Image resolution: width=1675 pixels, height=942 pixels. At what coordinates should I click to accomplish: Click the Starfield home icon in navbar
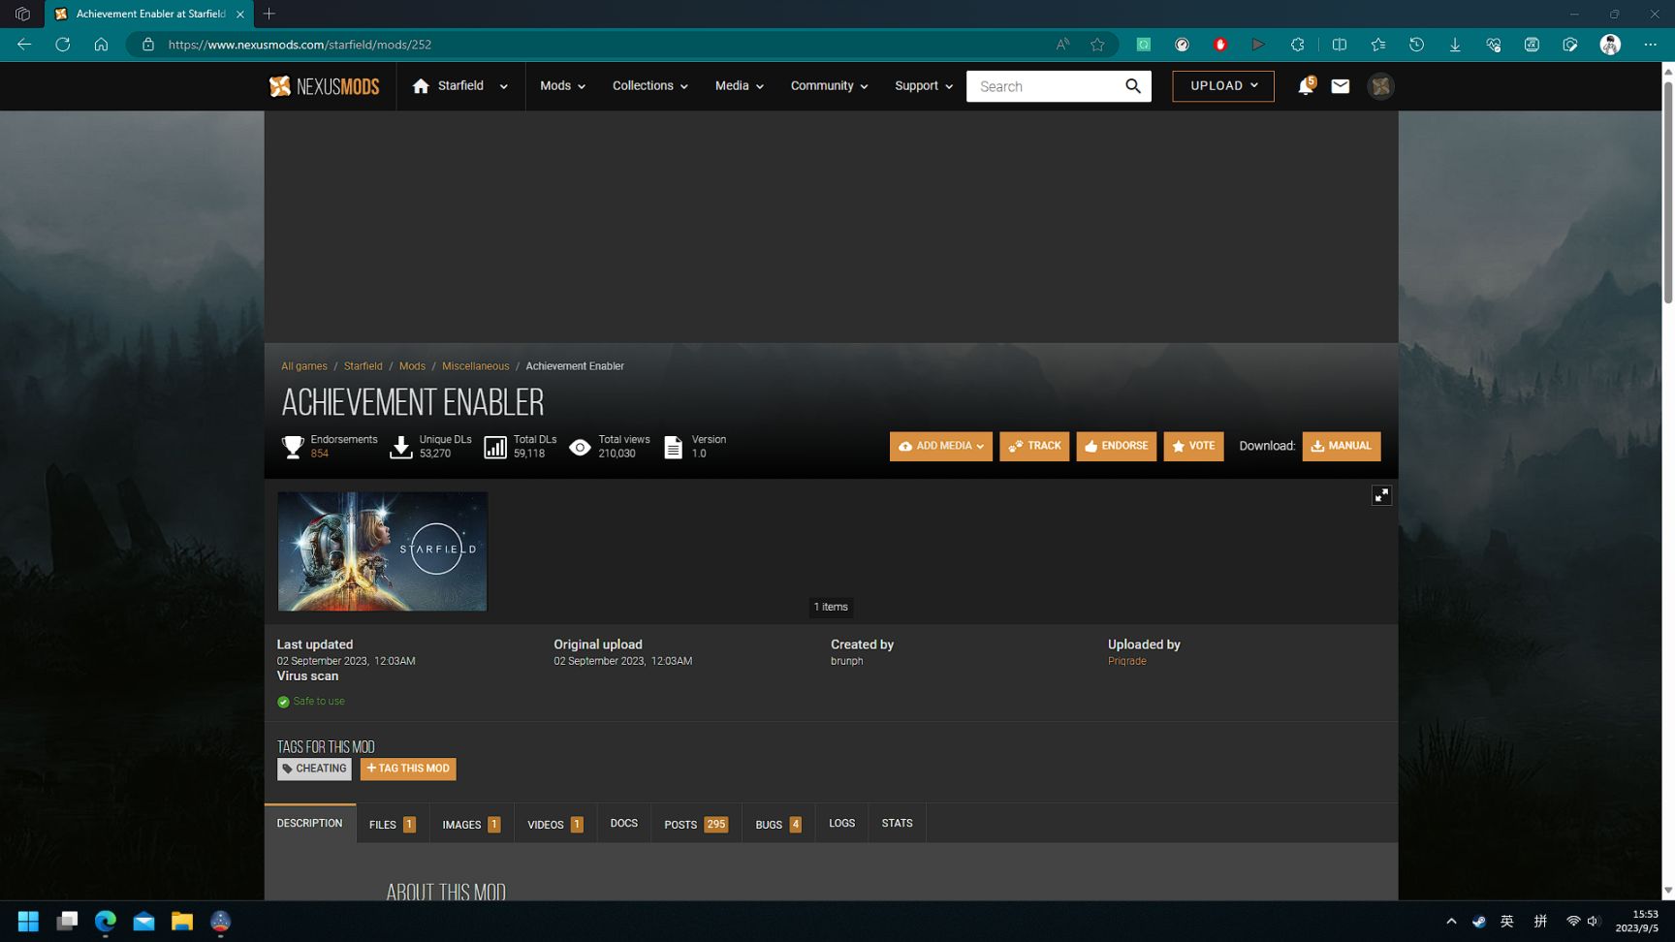tap(421, 86)
